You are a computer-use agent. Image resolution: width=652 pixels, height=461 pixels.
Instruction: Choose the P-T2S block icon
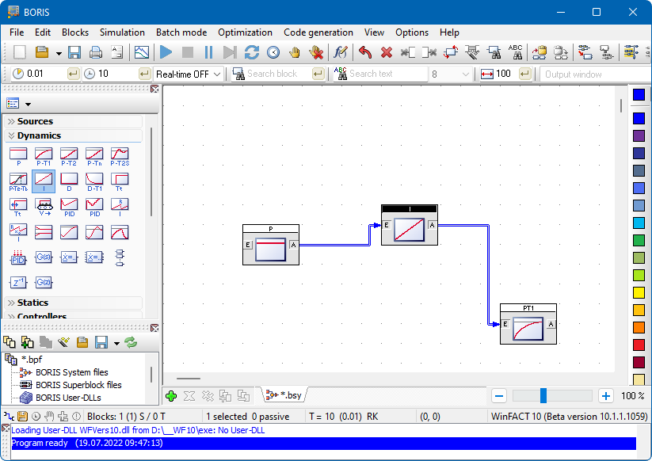120,157
